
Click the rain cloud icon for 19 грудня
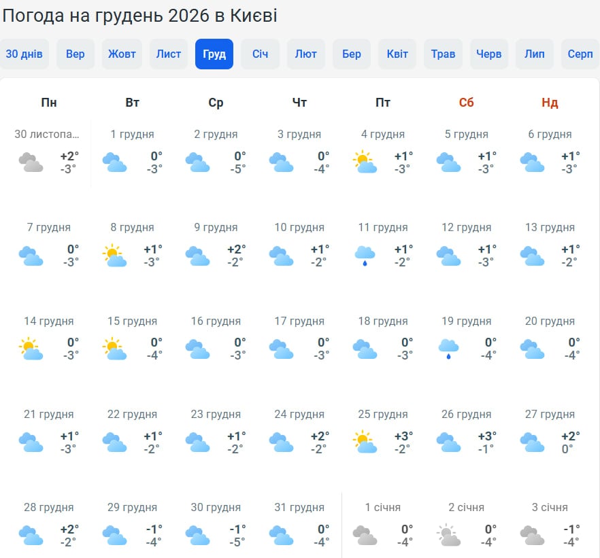click(x=448, y=349)
